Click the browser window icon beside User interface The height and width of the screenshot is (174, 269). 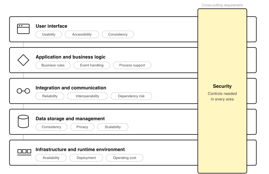point(23,29)
